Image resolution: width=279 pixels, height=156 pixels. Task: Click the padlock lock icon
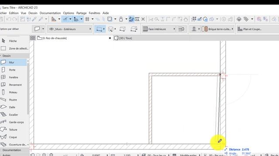tap(121, 19)
